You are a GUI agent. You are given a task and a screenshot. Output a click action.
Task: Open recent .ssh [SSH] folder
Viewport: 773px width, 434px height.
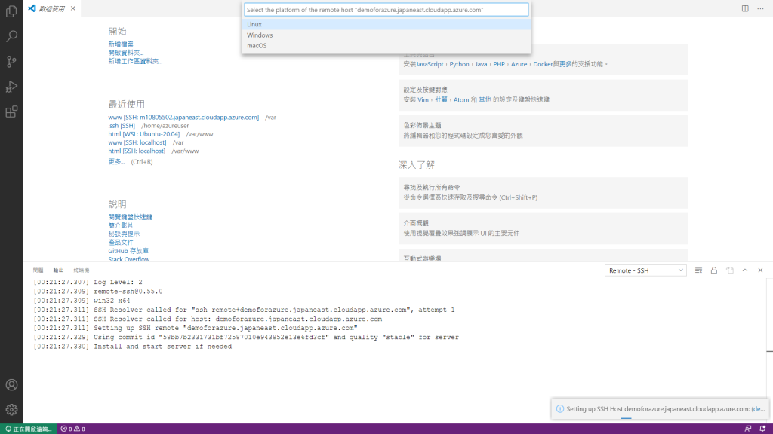[x=122, y=126]
